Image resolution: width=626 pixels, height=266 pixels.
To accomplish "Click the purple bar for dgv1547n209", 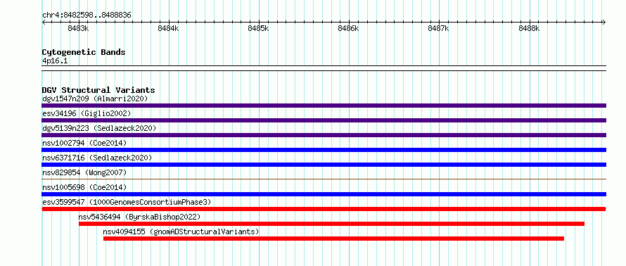I will click(x=324, y=106).
